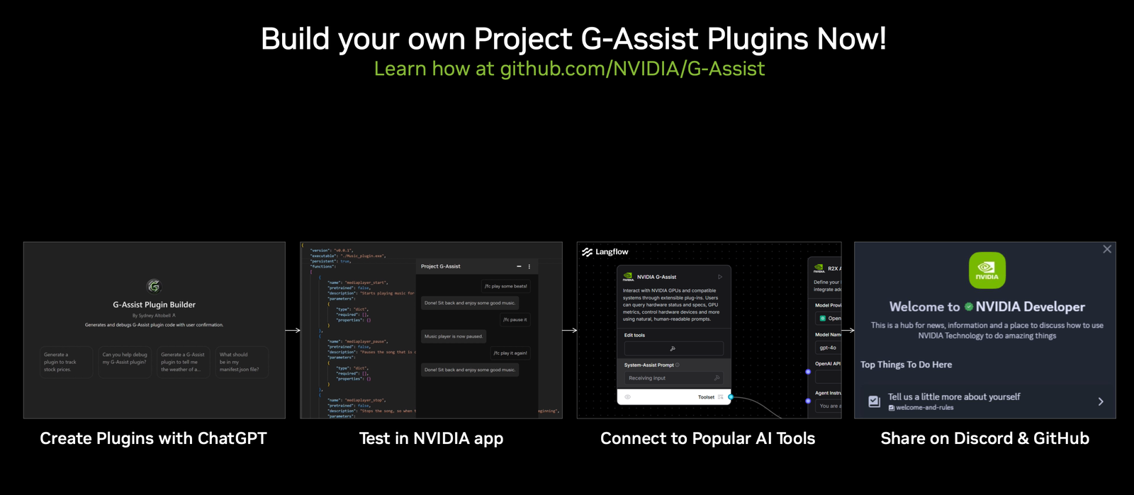The image size is (1134, 495).
Task: Click the green verified badge beside NVIDIA Developer
Action: click(x=968, y=307)
